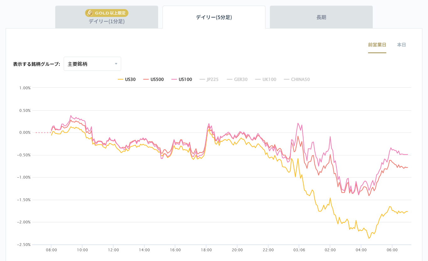Viewport: 428px width, 261px height.
Task: Click the yellow US30 legend line marker
Action: [120, 80]
